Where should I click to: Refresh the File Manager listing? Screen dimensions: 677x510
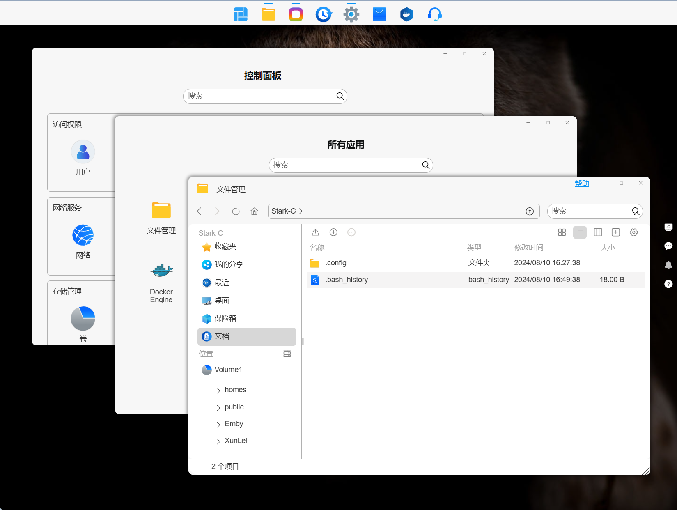point(236,211)
